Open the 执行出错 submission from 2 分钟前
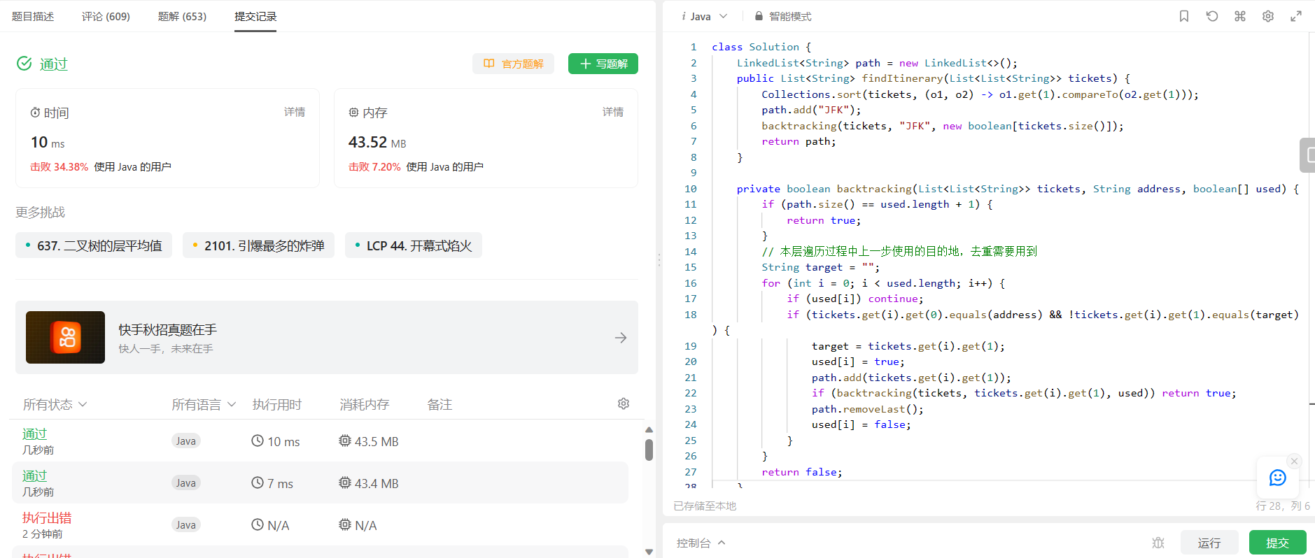Viewport: 1315px width, 558px height. click(x=320, y=525)
